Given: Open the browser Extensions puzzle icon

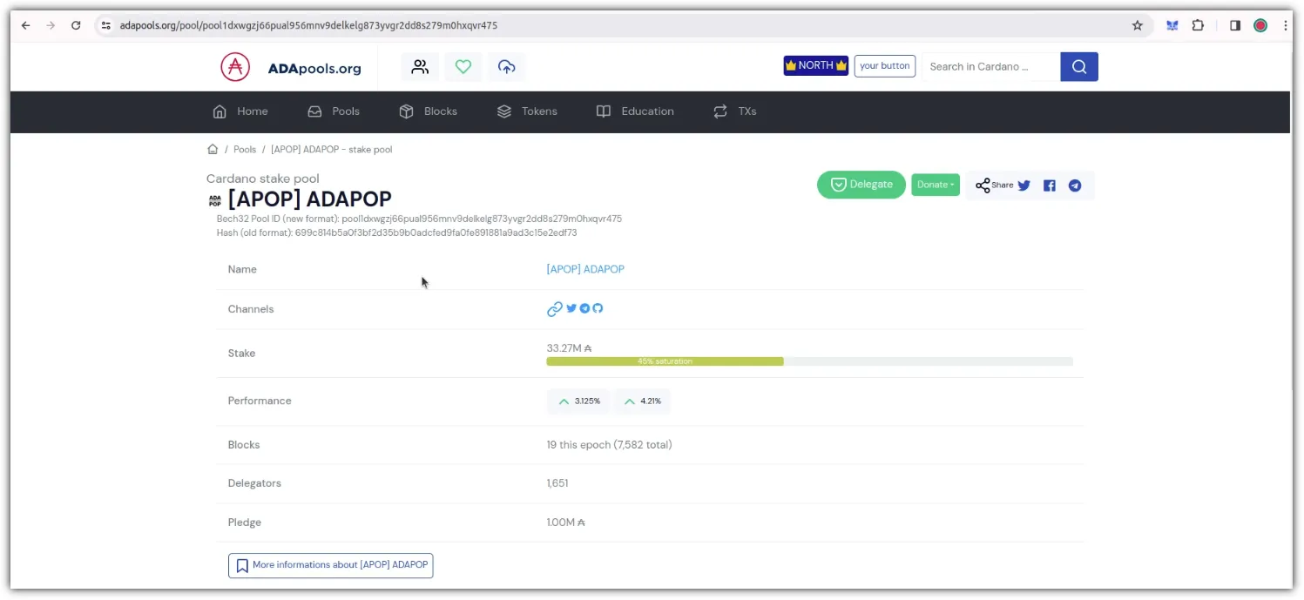Looking at the screenshot, I should tap(1198, 25).
